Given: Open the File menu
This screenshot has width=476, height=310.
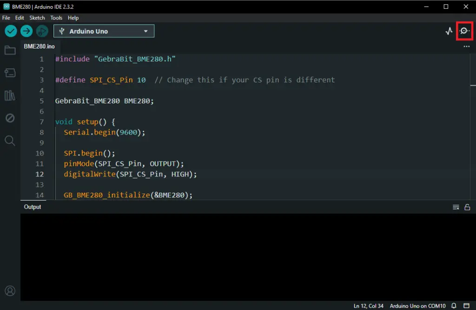Looking at the screenshot, I should tap(6, 18).
